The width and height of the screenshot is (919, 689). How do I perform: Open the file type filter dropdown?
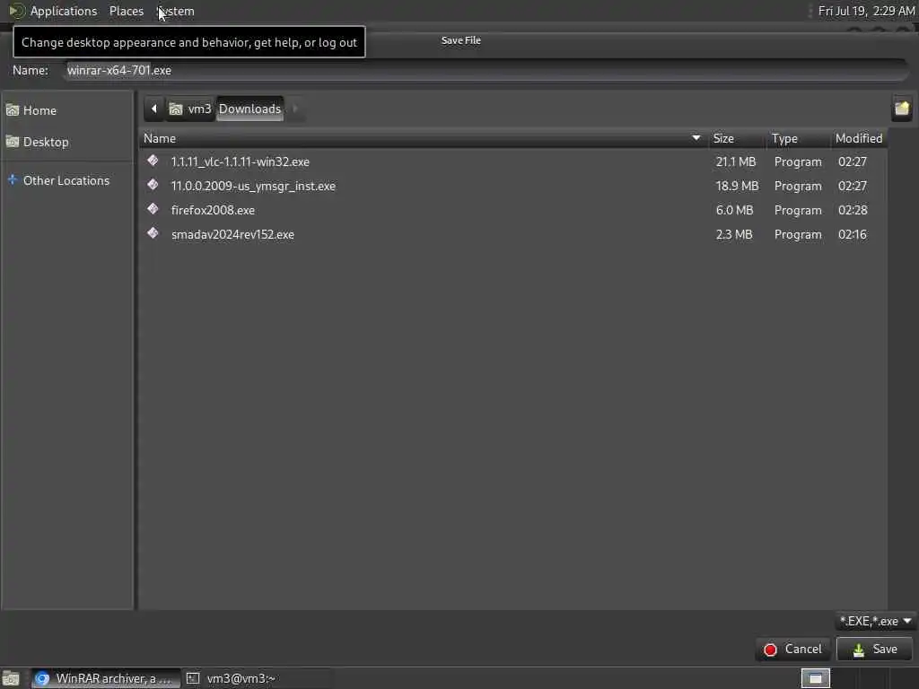875,621
